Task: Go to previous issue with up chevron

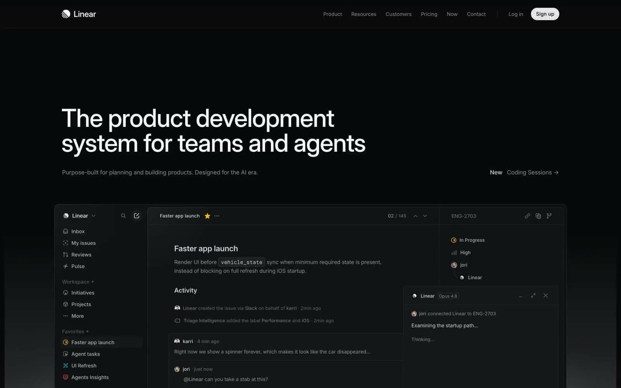Action: tap(415, 216)
